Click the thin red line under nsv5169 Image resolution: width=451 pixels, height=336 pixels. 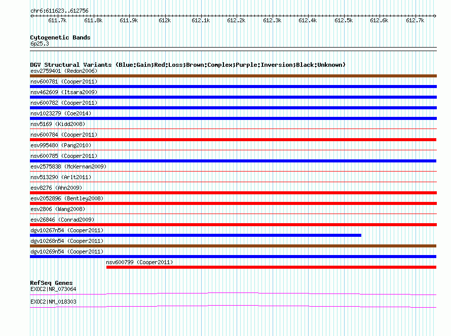(233, 129)
